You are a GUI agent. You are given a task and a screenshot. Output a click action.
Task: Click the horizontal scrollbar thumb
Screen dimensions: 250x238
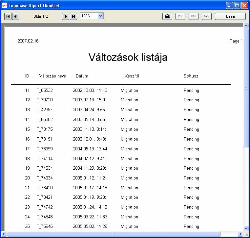(114, 234)
